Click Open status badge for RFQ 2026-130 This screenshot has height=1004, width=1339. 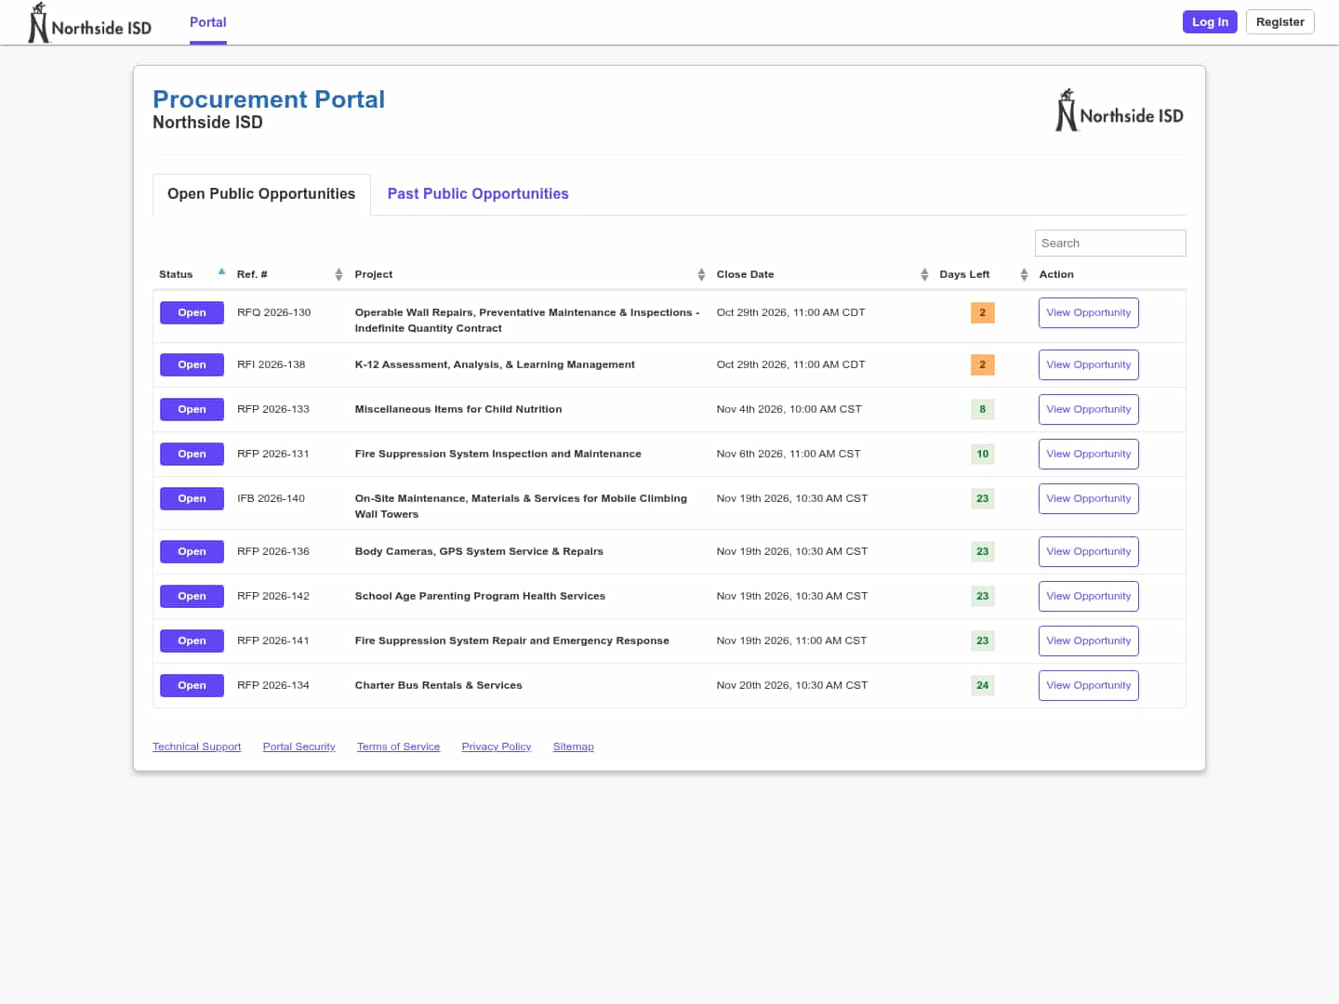coord(192,312)
